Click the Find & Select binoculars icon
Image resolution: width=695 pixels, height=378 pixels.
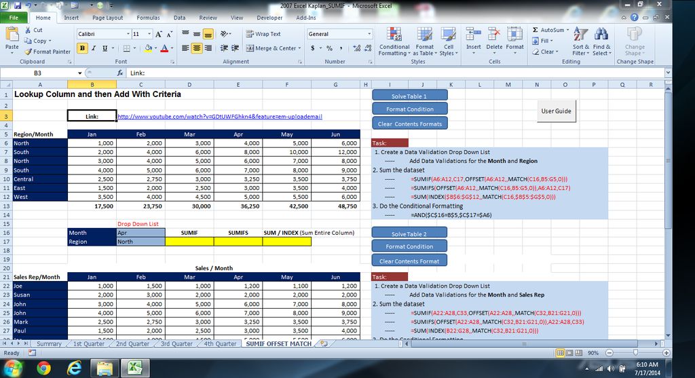tap(601, 42)
